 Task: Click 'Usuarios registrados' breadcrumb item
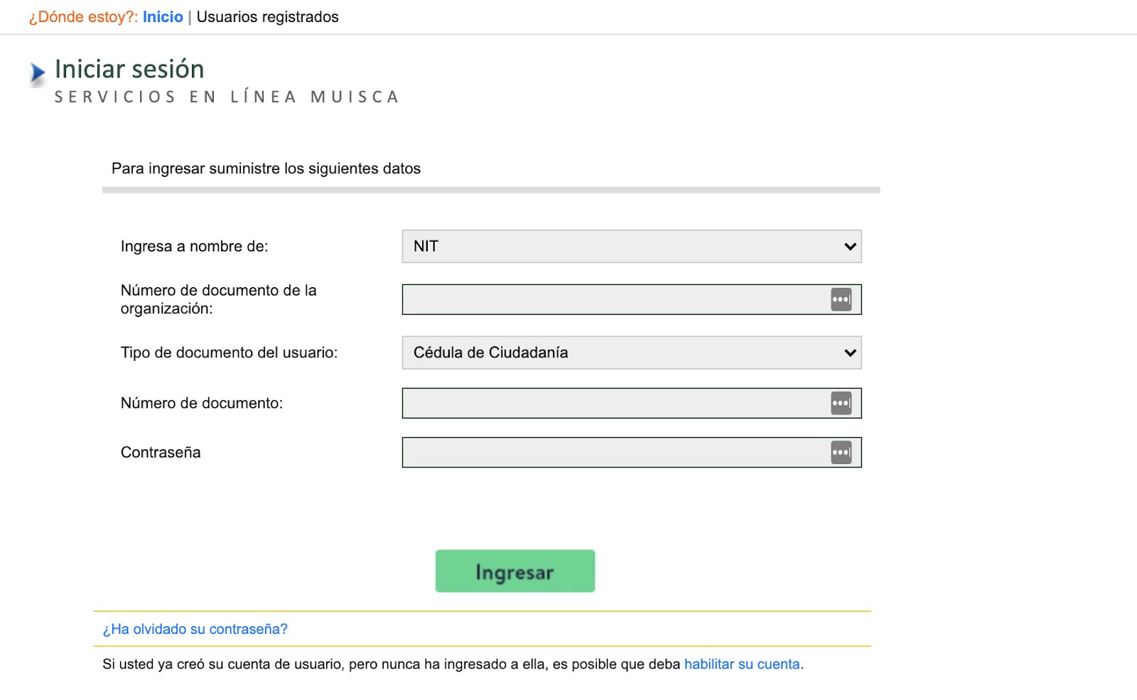pyautogui.click(x=267, y=17)
